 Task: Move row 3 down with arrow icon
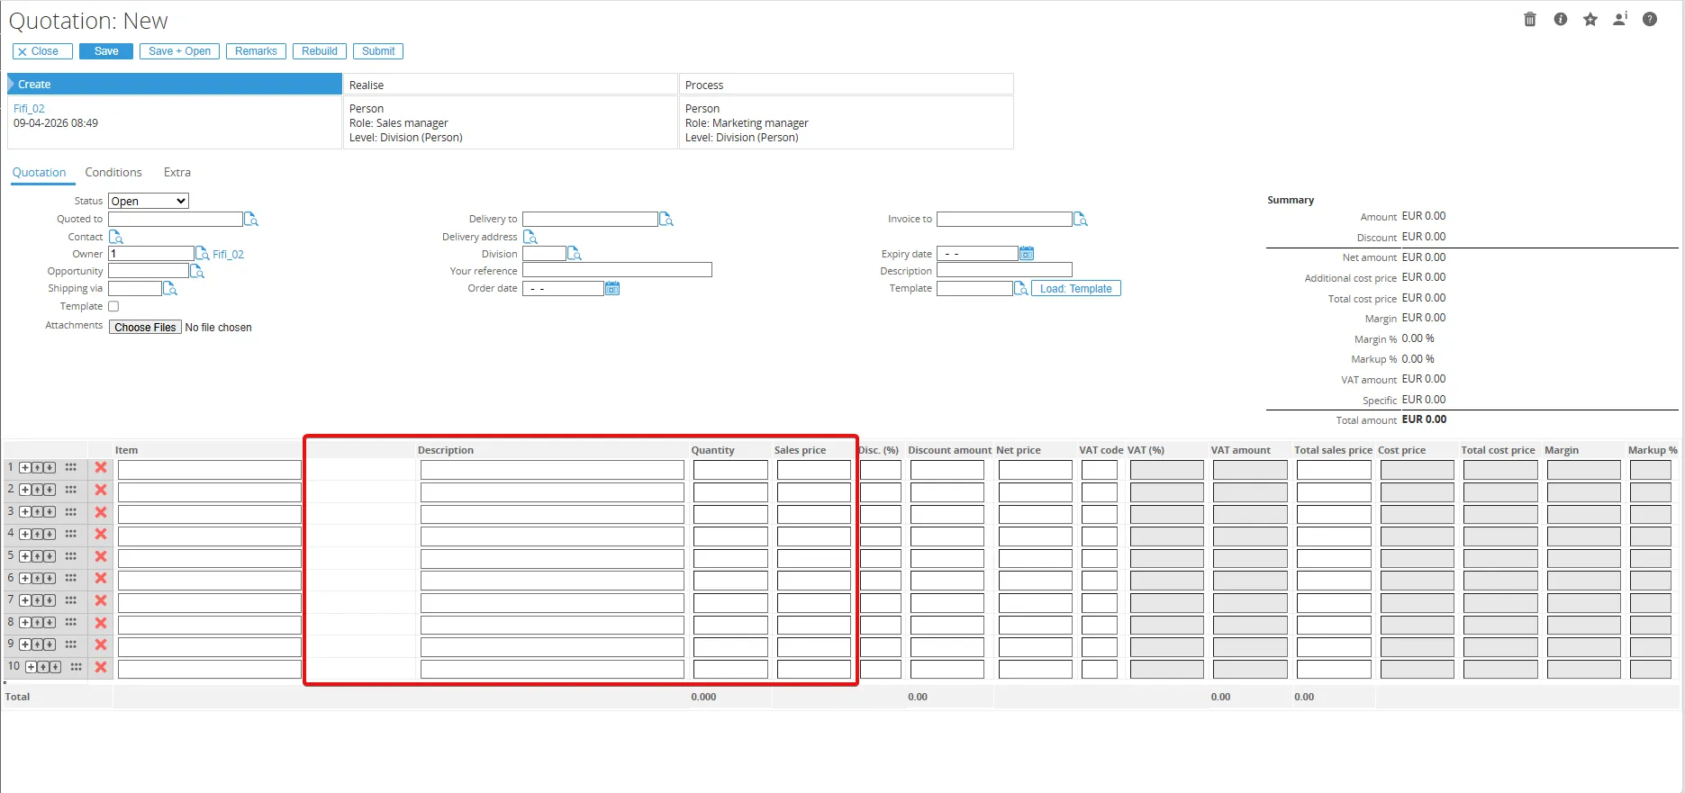(x=50, y=512)
